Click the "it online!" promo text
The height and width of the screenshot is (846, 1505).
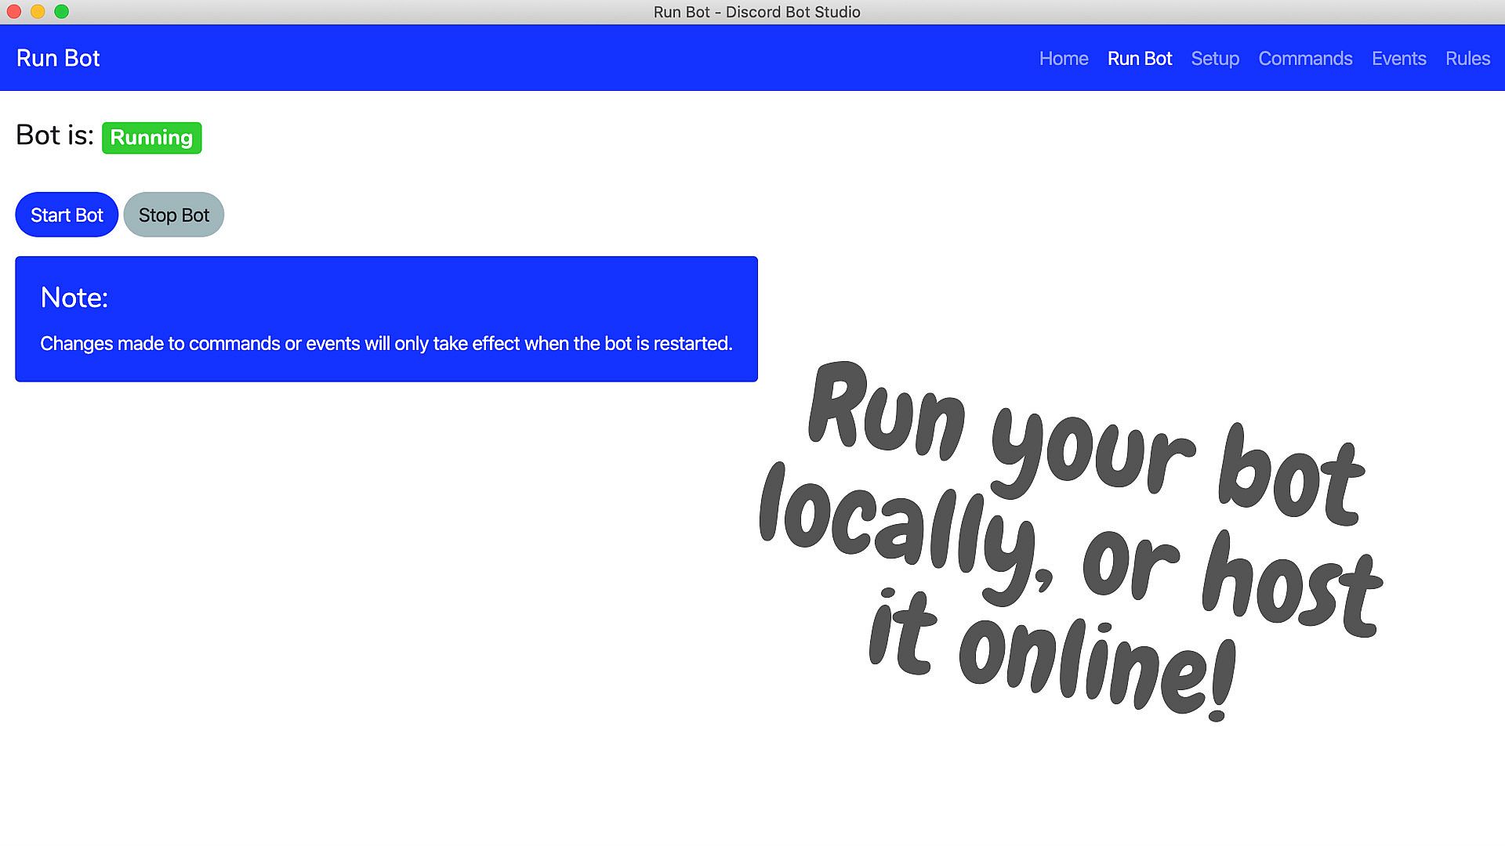1050,654
